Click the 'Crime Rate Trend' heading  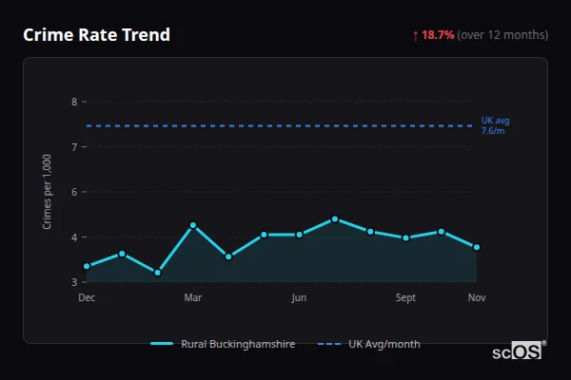tap(96, 35)
